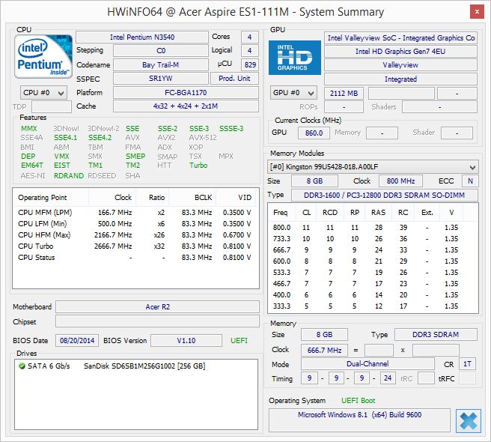Select the 666.7 frequency timing row

[x=373, y=250]
